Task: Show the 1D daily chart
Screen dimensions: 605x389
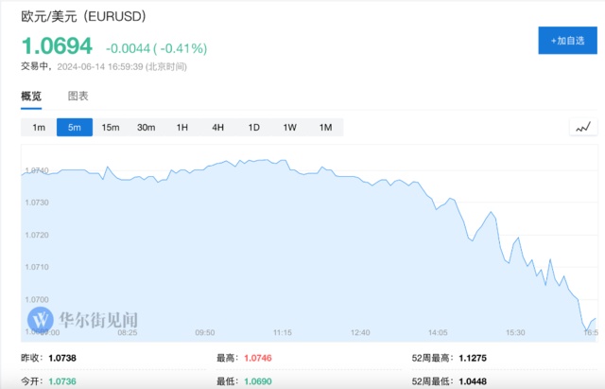Action: pyautogui.click(x=254, y=127)
